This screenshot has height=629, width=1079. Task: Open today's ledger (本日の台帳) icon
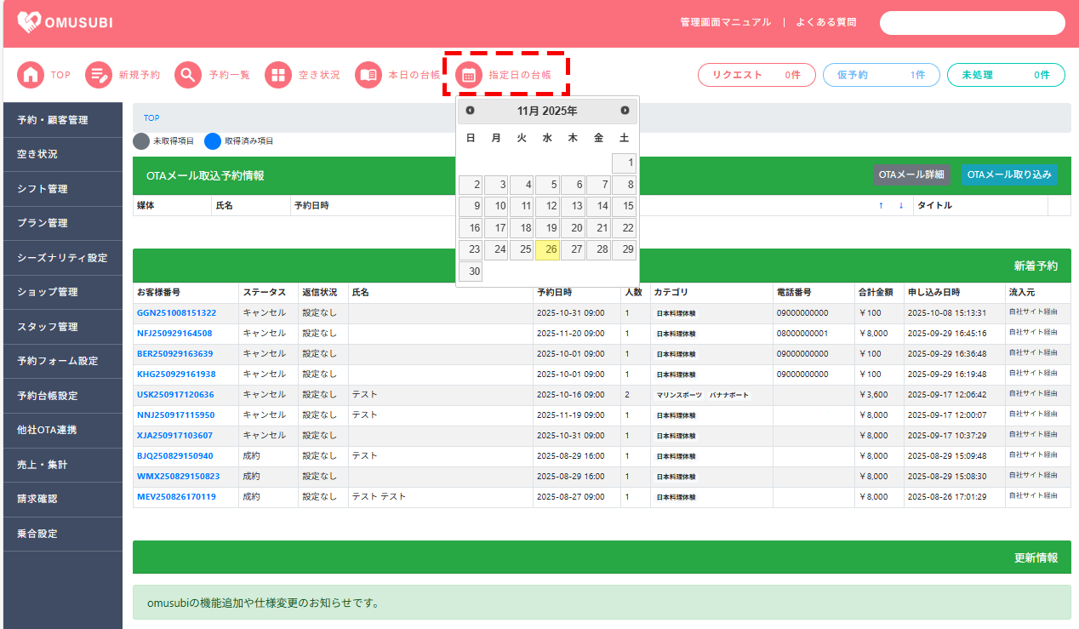(x=368, y=75)
